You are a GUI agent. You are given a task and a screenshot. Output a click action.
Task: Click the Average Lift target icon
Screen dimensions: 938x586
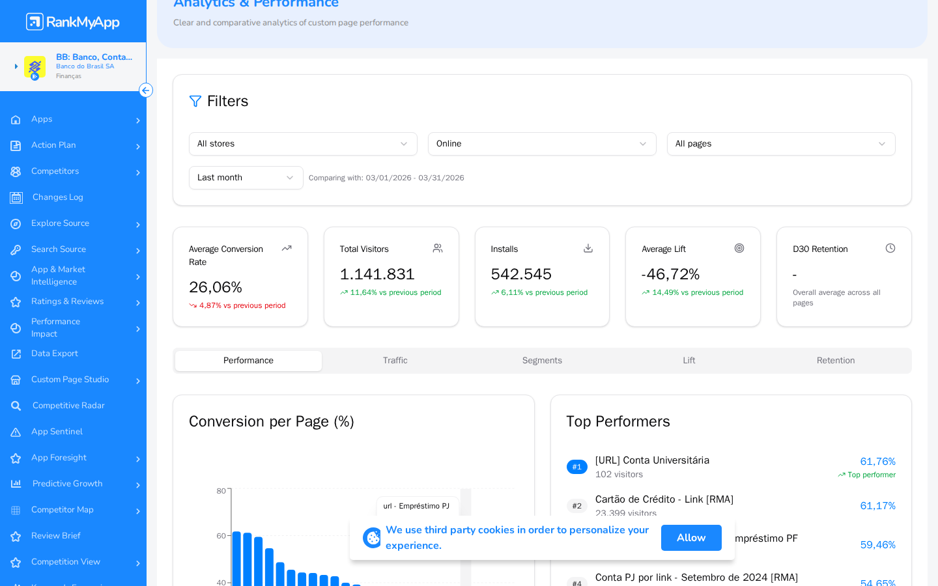point(739,248)
